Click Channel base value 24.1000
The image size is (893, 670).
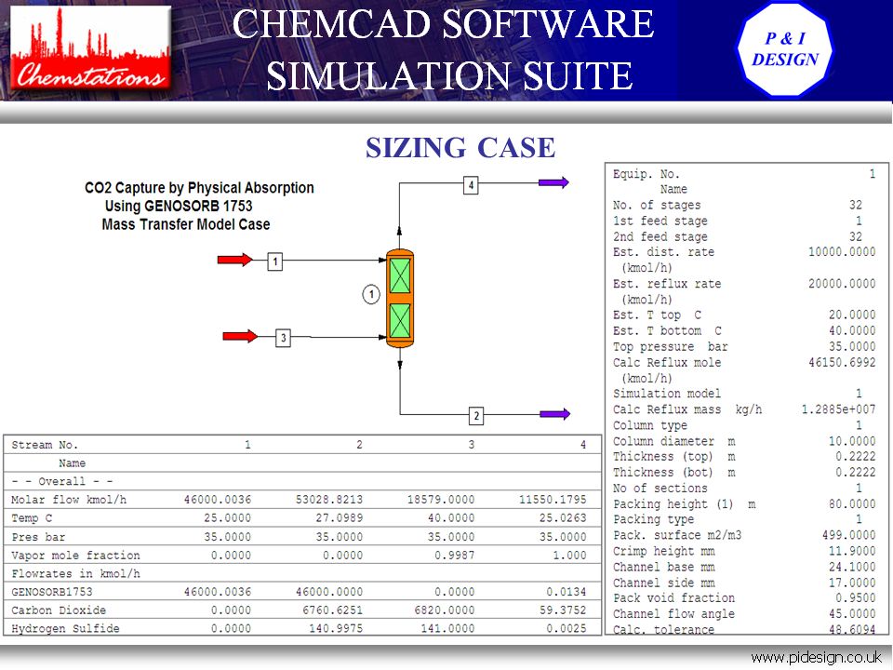click(852, 568)
